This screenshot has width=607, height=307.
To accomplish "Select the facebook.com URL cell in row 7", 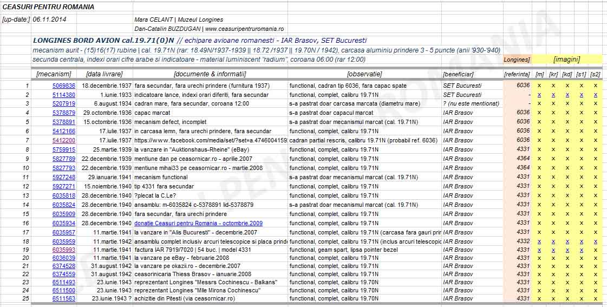I will (x=210, y=141).
